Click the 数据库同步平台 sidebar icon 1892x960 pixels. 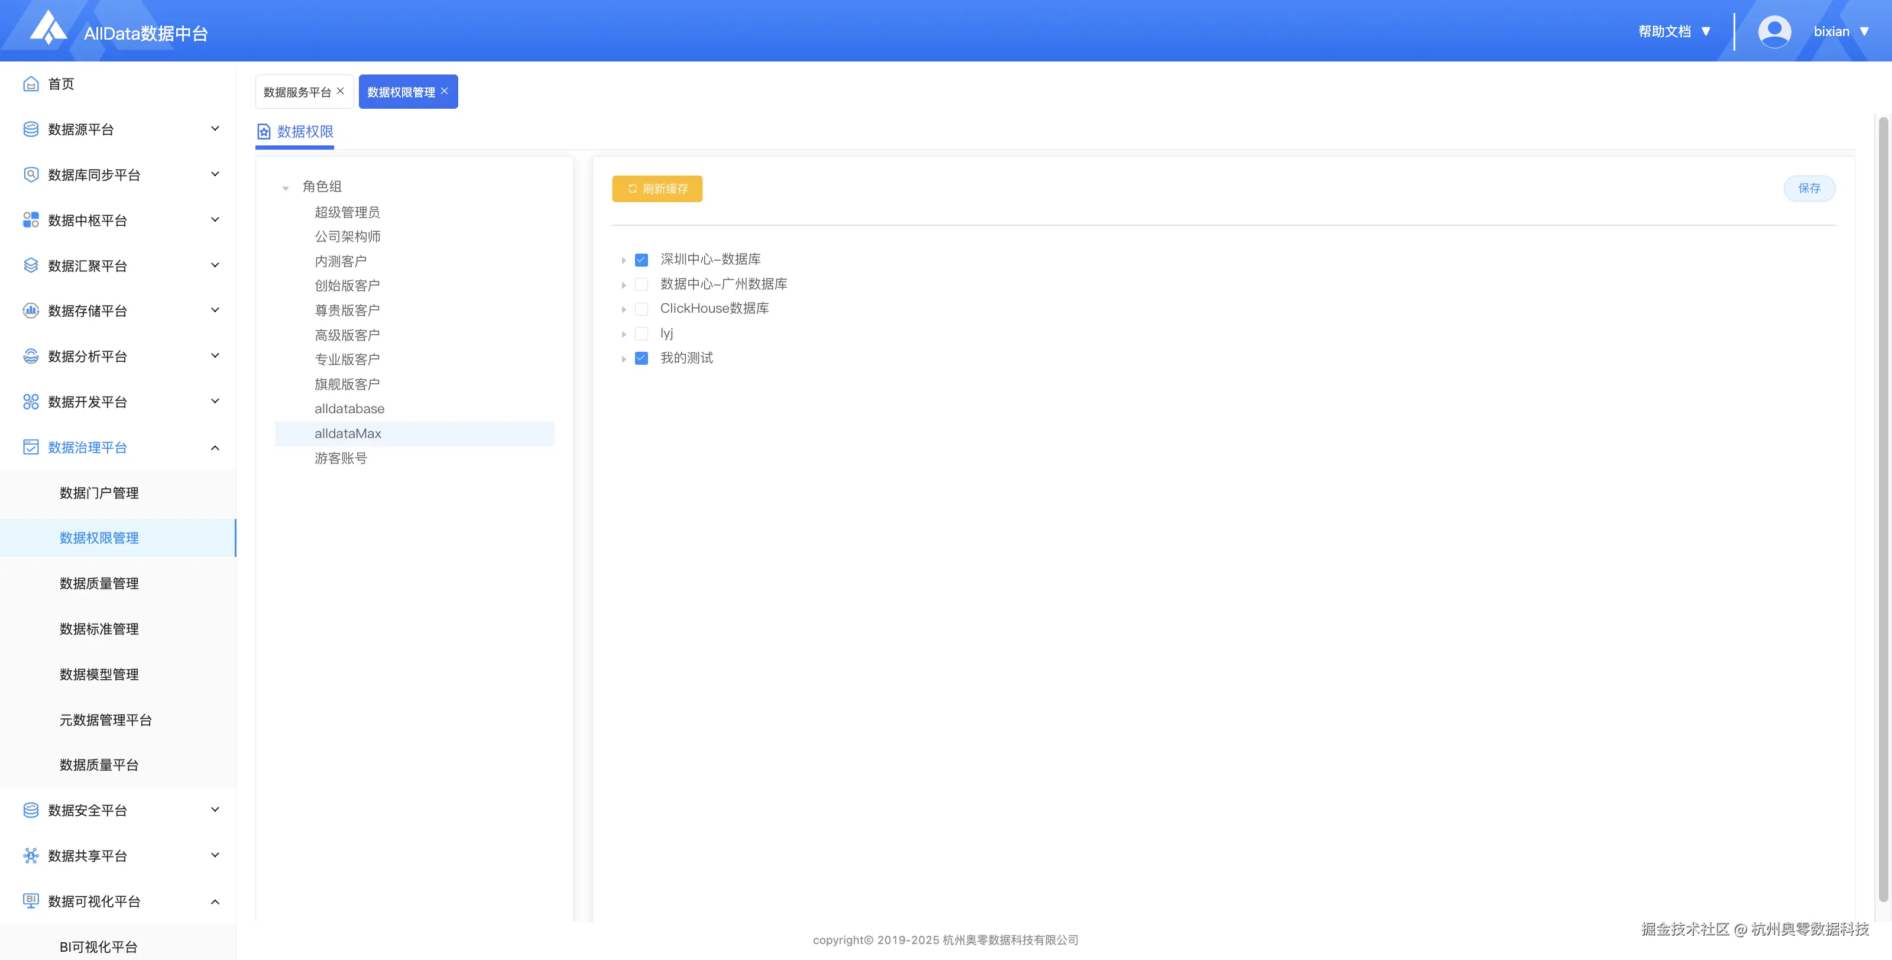point(31,175)
